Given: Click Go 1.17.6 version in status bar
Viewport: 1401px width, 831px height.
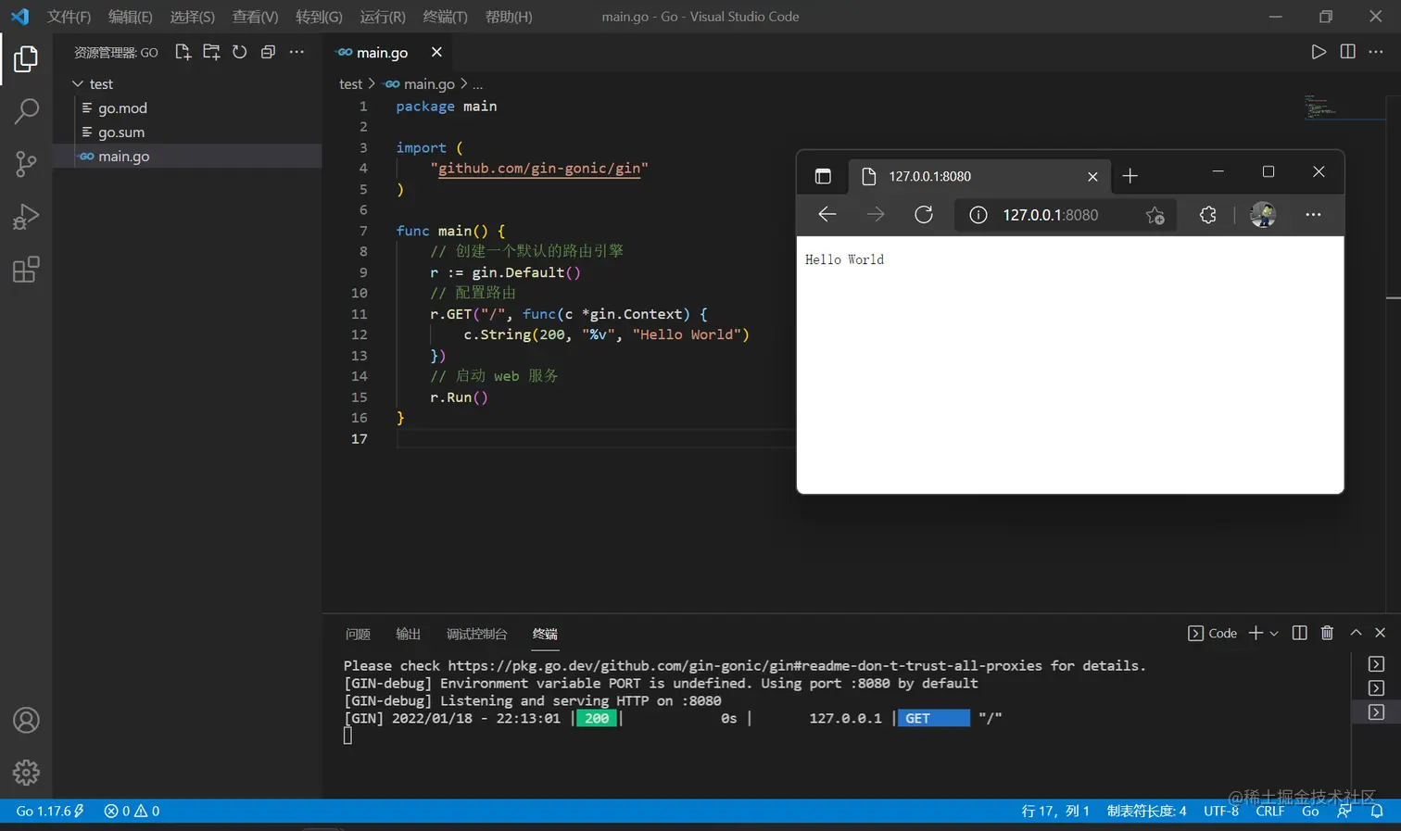Looking at the screenshot, I should click(x=50, y=811).
